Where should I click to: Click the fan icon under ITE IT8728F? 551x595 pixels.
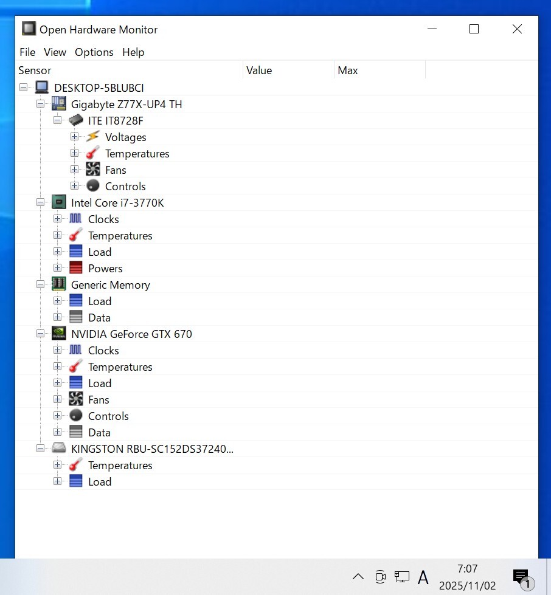[x=92, y=169]
